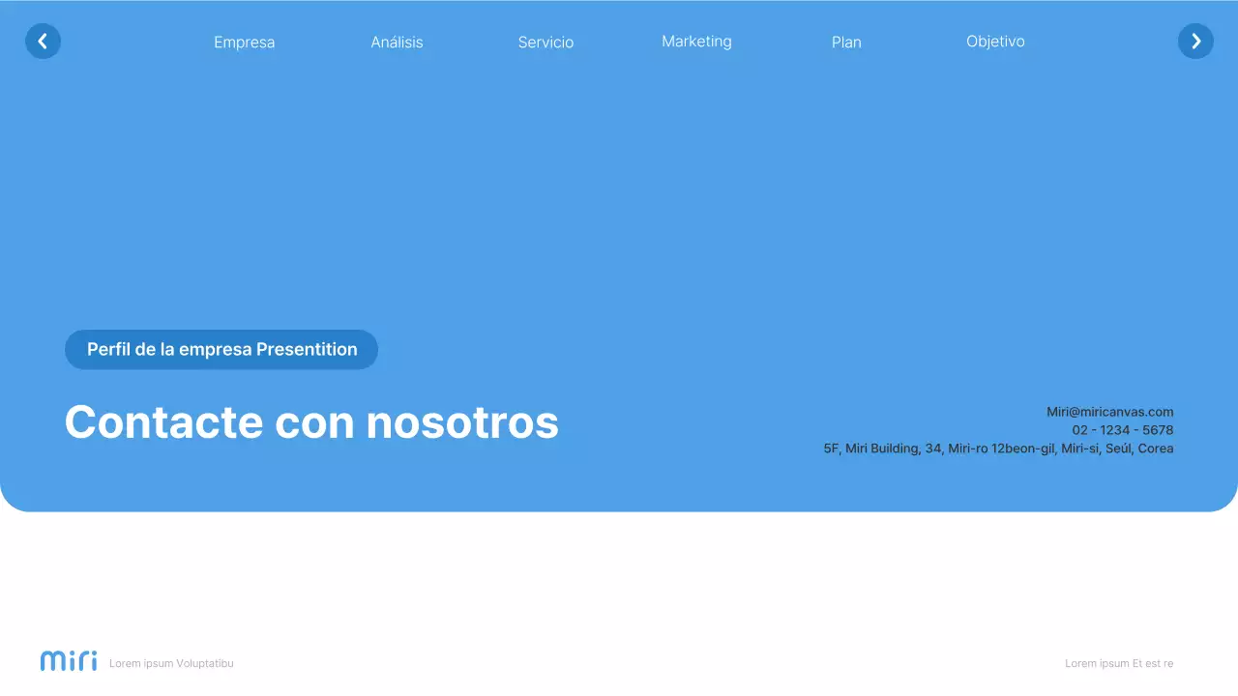Select the Marketing navigation item

click(696, 41)
